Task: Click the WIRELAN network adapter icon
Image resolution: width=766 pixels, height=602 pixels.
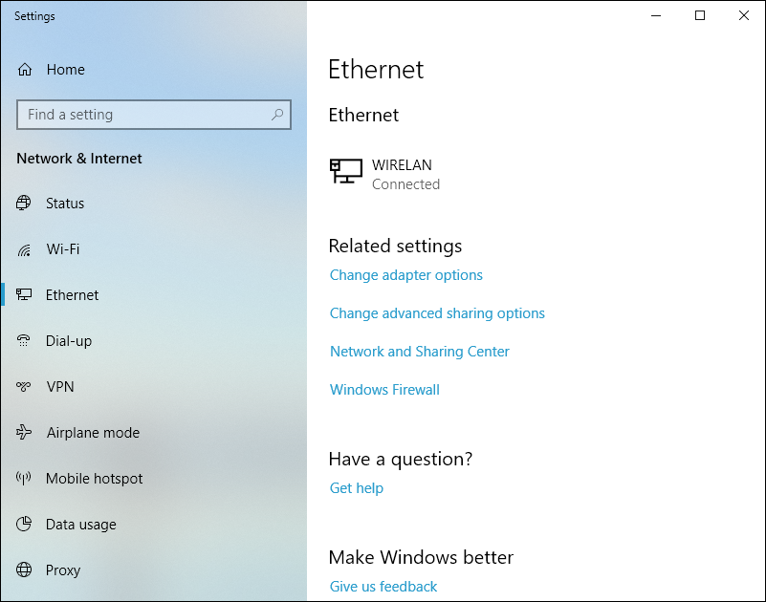Action: 346,171
